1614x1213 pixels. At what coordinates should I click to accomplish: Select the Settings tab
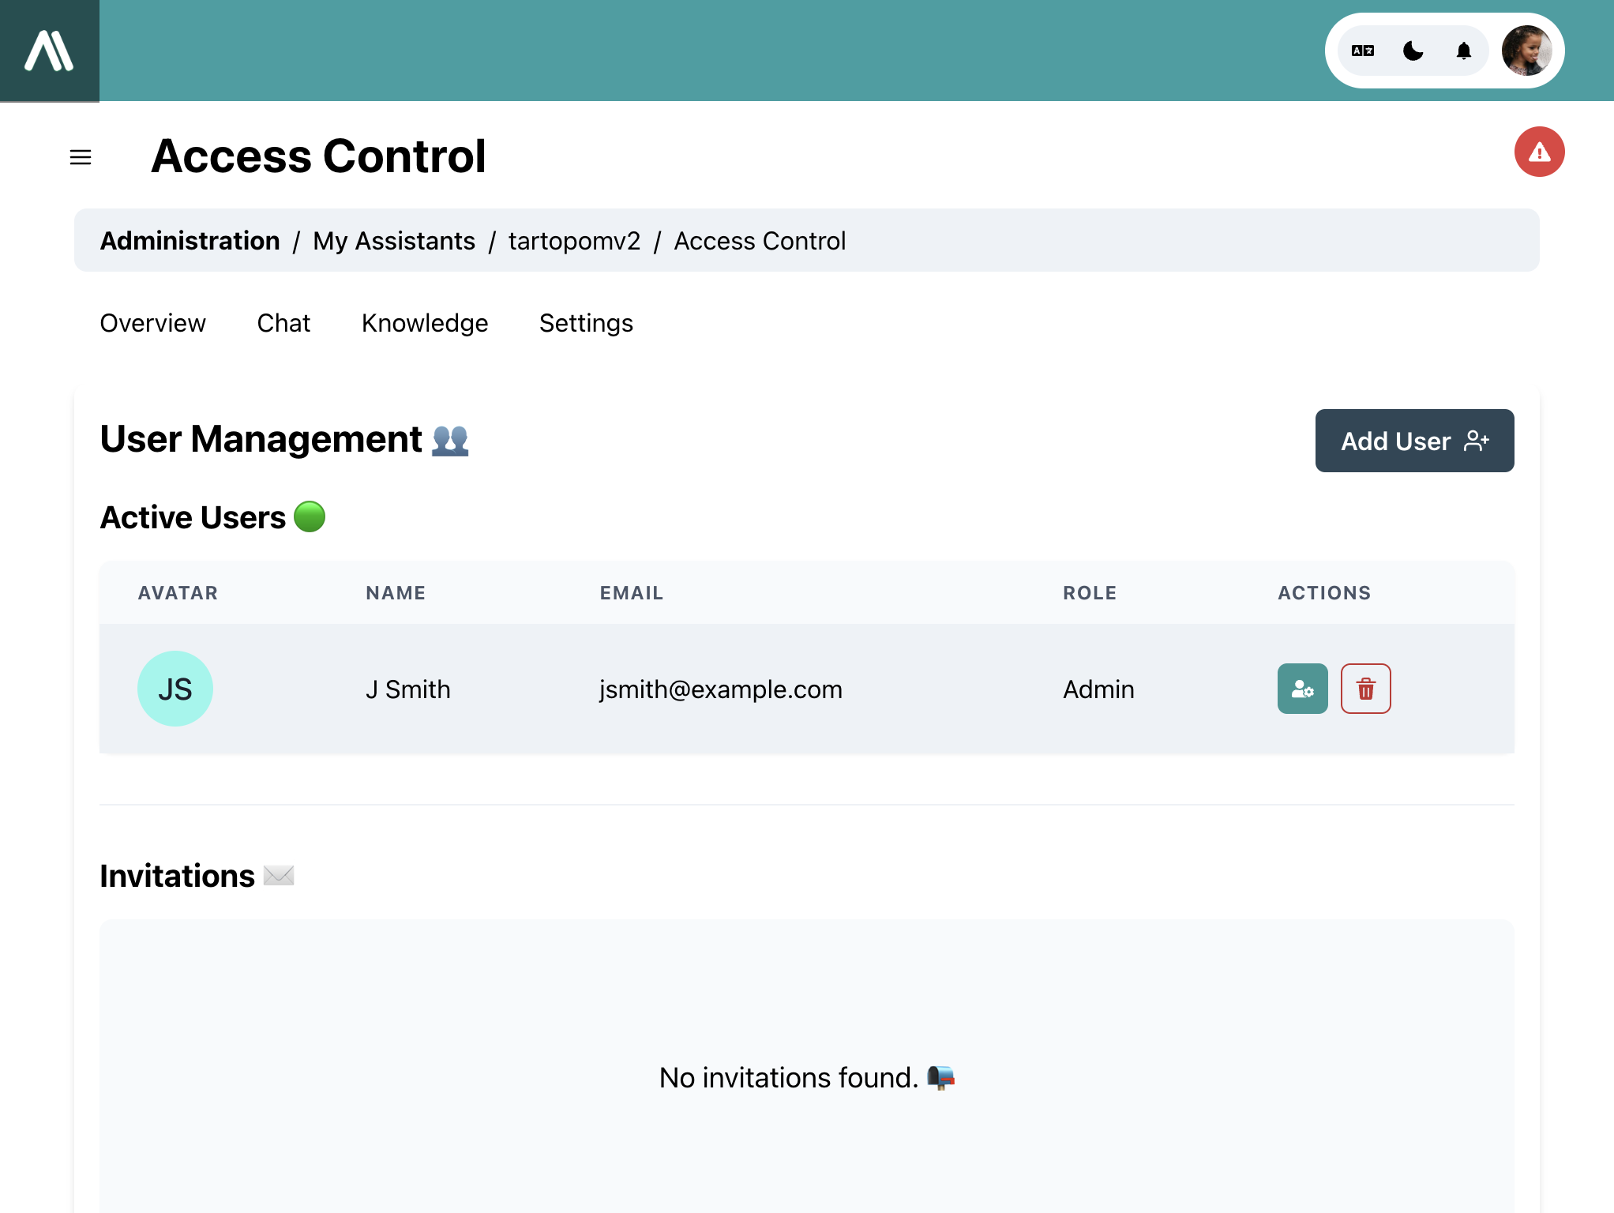(x=584, y=322)
